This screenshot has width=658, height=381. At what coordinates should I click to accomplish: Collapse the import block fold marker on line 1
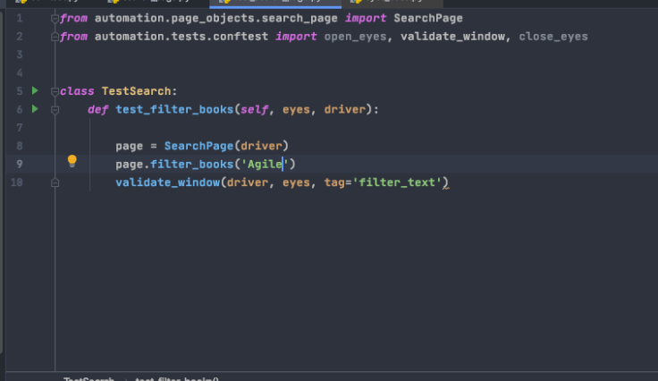pos(55,19)
